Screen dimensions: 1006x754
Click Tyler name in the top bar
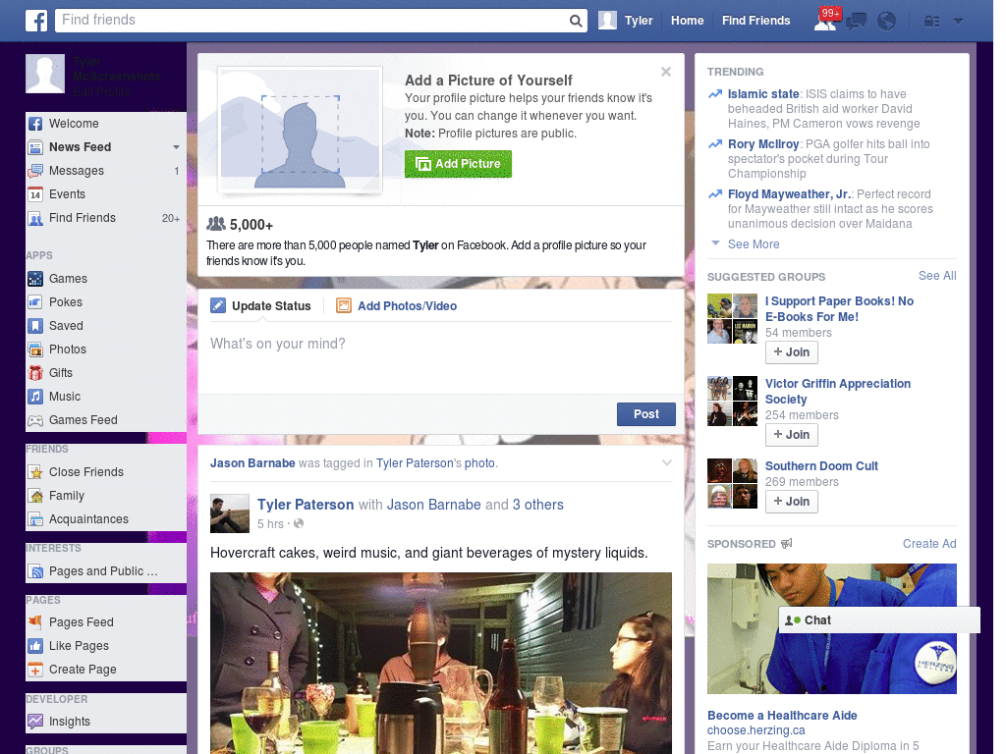639,21
